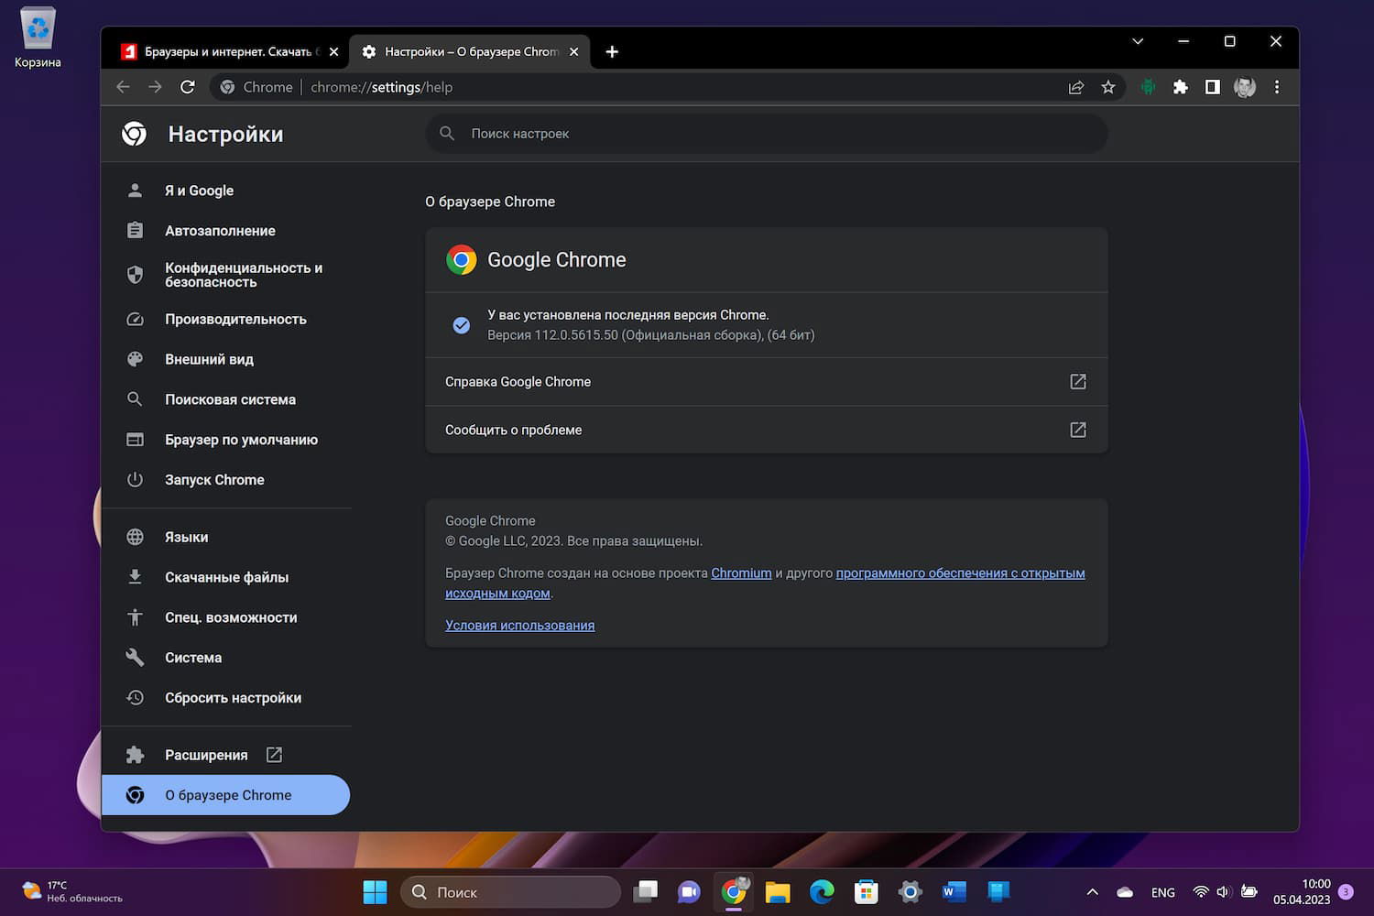Viewport: 1374px width, 916px height.
Task: Click the volume speaker icon in tray
Action: (x=1224, y=891)
